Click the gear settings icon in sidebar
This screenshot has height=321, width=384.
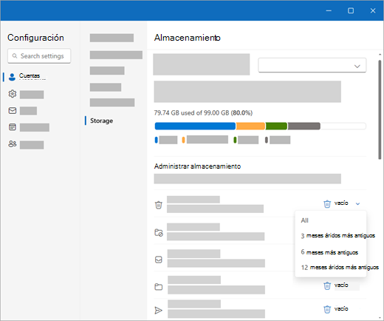click(13, 94)
